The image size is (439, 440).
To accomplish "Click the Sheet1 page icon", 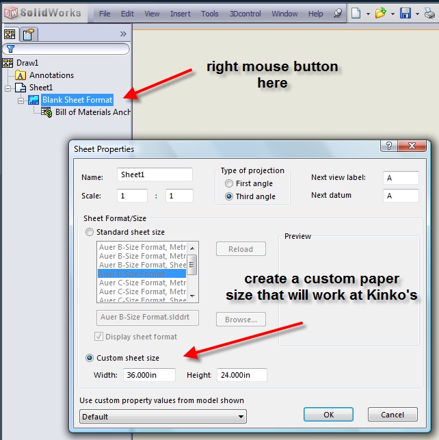I will 21,88.
